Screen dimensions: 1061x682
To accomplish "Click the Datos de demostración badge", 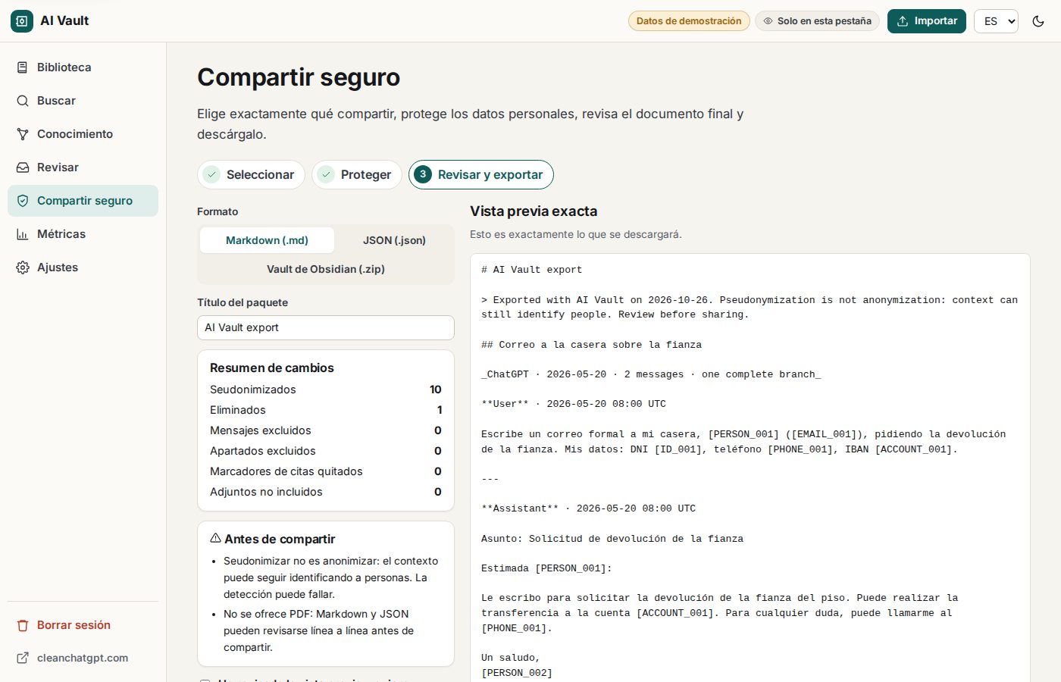I will 689,21.
